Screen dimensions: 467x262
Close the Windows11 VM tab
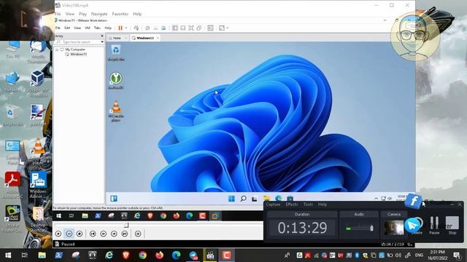coord(158,38)
